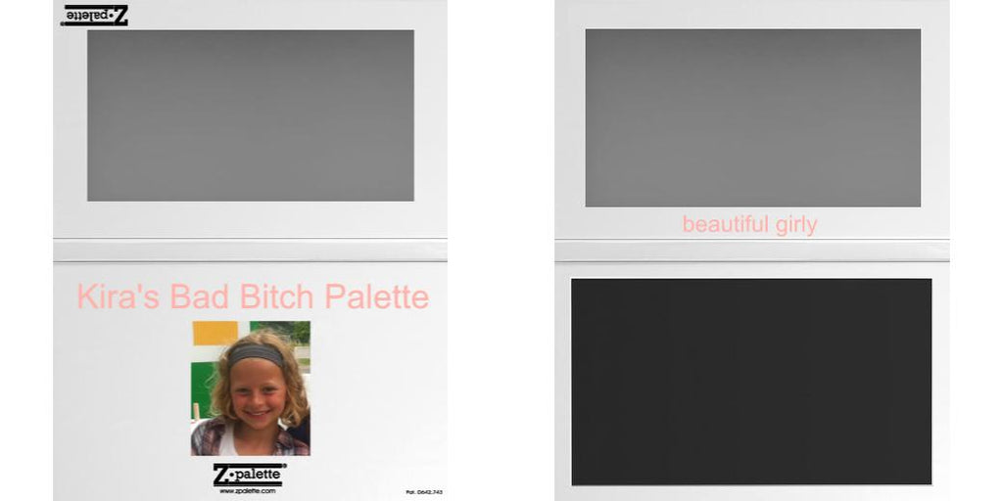Select the black panel on the right palette
The image size is (1003, 501).
751,382
